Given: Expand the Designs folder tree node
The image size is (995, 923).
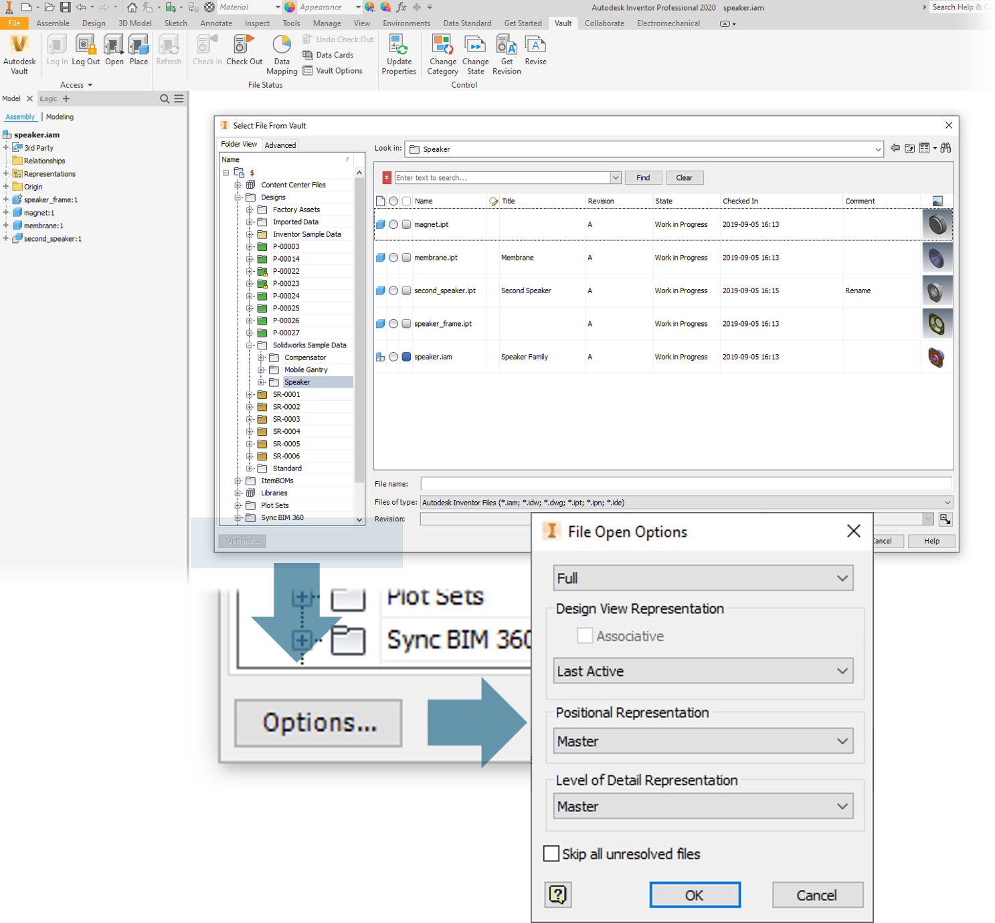Looking at the screenshot, I should pos(238,197).
